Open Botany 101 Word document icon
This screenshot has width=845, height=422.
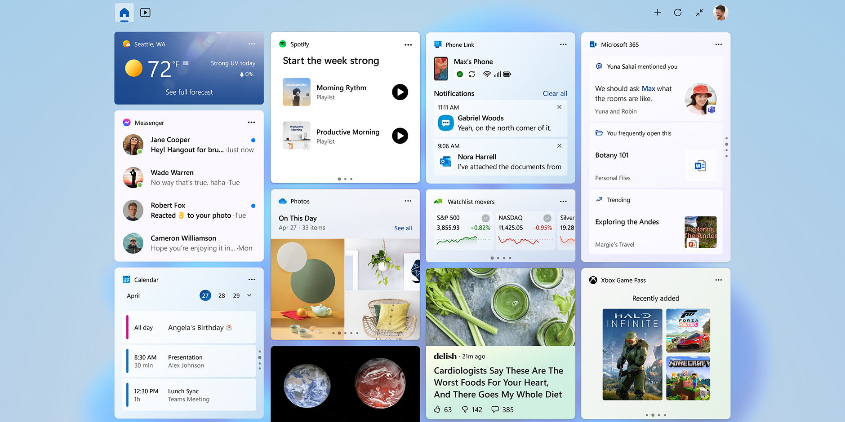700,166
